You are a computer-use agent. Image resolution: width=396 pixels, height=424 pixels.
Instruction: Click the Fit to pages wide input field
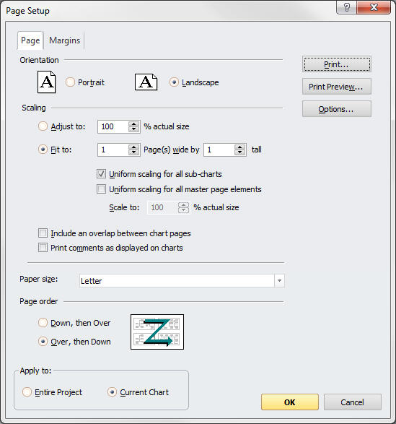113,150
